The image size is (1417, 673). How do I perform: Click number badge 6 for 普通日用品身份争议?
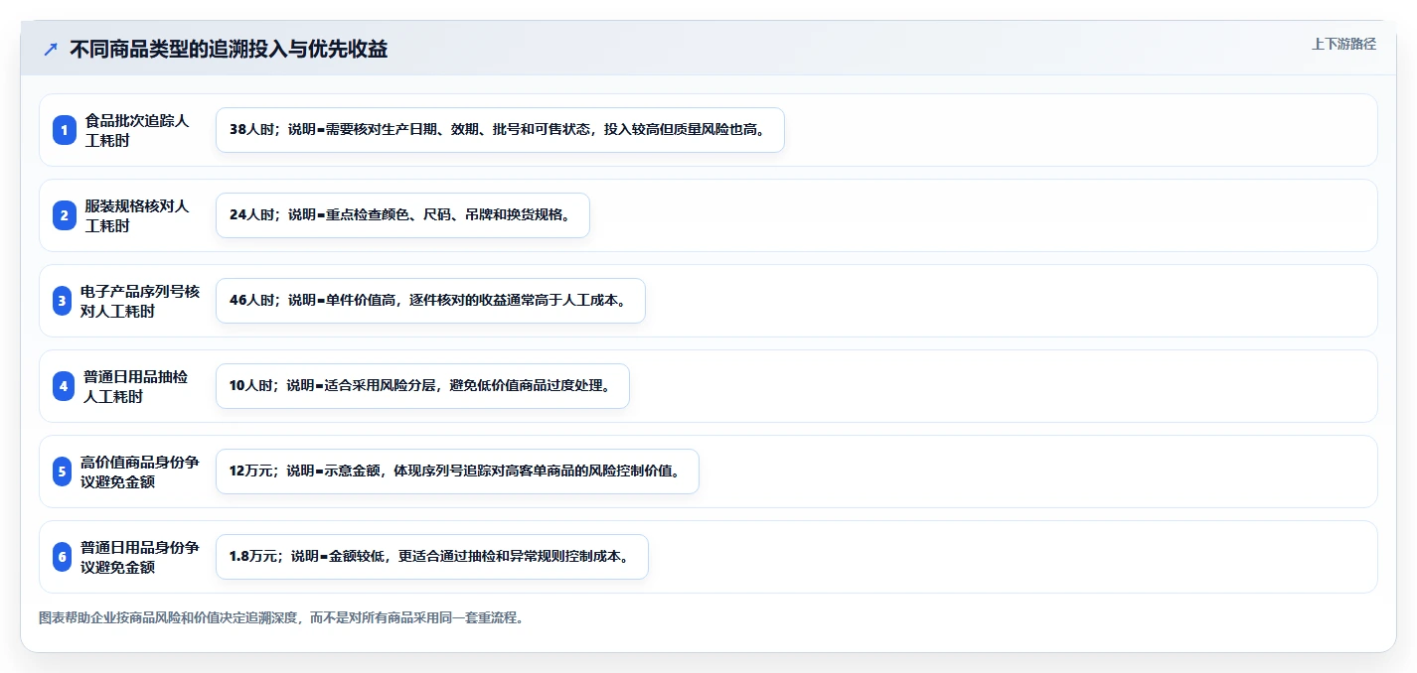(x=63, y=557)
